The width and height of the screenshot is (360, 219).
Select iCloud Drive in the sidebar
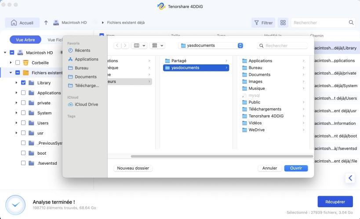pyautogui.click(x=86, y=104)
